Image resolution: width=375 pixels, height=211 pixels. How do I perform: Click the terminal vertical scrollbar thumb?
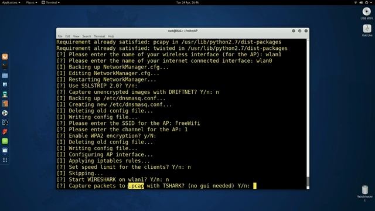(x=308, y=182)
